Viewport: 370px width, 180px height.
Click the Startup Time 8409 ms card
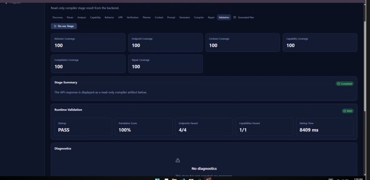coord(325,127)
